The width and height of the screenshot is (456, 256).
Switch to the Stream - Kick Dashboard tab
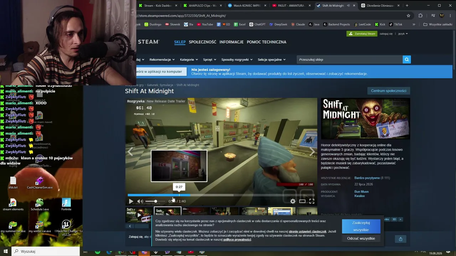click(x=158, y=6)
